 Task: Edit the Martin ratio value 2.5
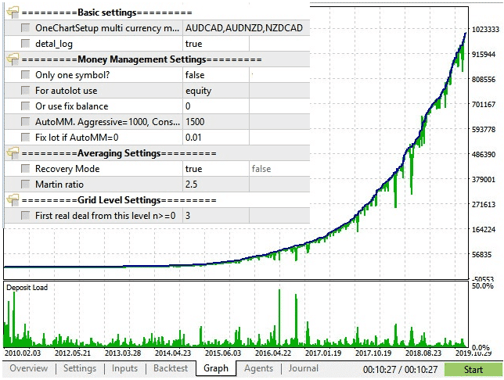[x=216, y=184]
